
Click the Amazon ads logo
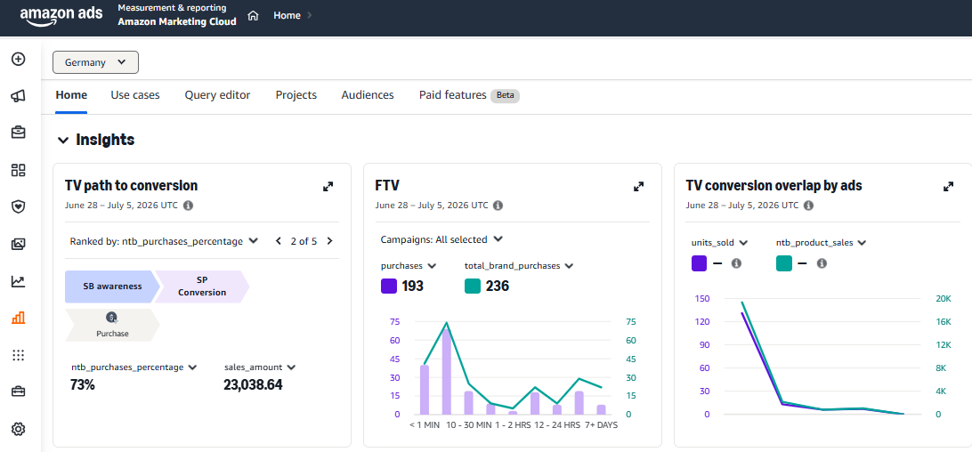click(x=61, y=15)
